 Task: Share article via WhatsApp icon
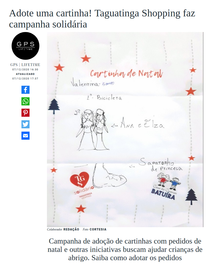25,101
